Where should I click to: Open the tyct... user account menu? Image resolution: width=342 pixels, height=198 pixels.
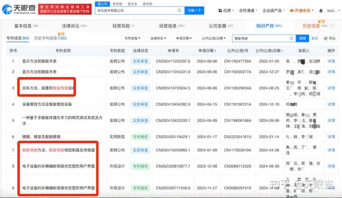coord(333,10)
